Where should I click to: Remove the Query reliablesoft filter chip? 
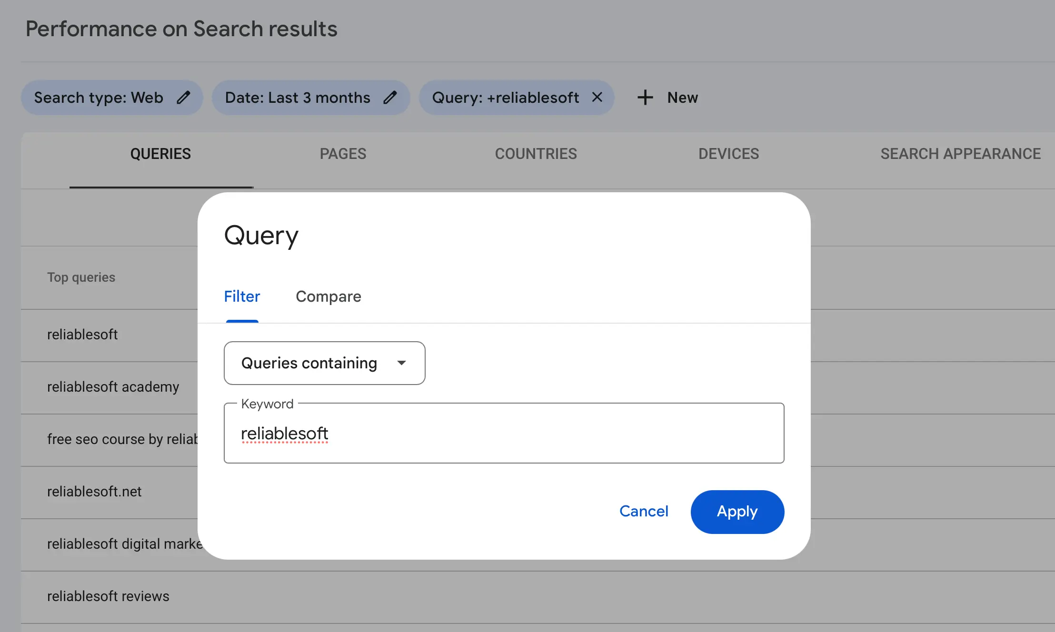[x=597, y=98]
